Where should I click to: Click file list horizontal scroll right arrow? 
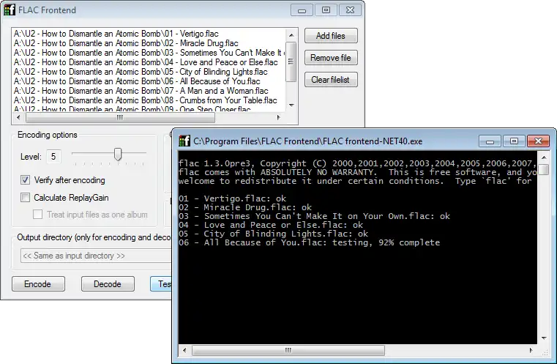click(x=279, y=117)
